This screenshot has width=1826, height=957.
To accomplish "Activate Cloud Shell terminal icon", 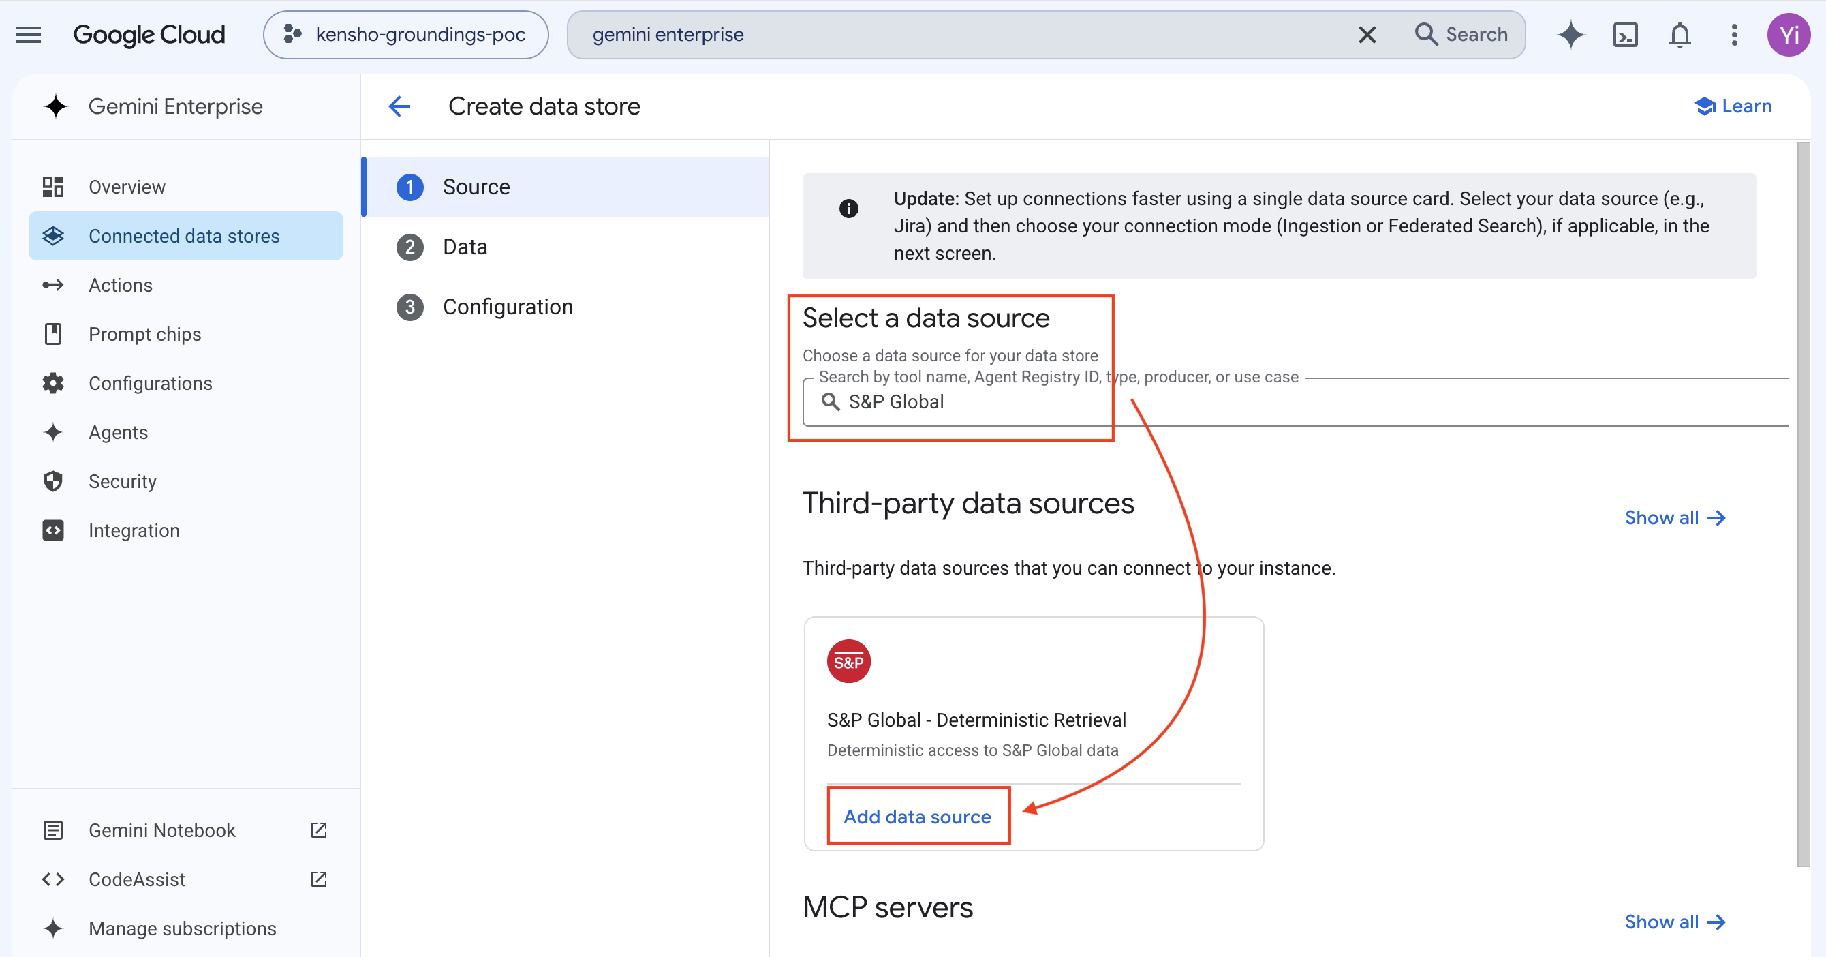I will pyautogui.click(x=1625, y=34).
